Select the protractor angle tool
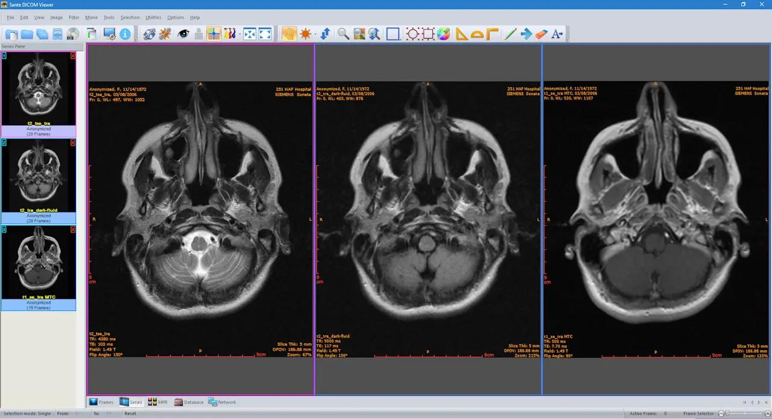 [x=477, y=34]
